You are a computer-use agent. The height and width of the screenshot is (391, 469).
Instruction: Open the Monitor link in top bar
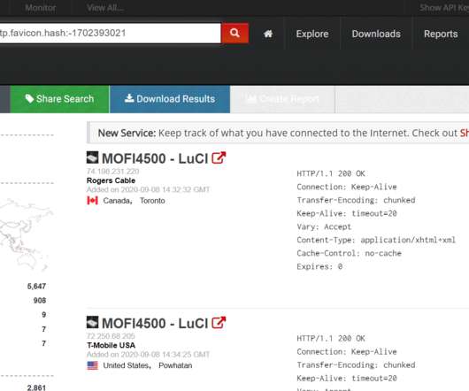pyautogui.click(x=41, y=7)
